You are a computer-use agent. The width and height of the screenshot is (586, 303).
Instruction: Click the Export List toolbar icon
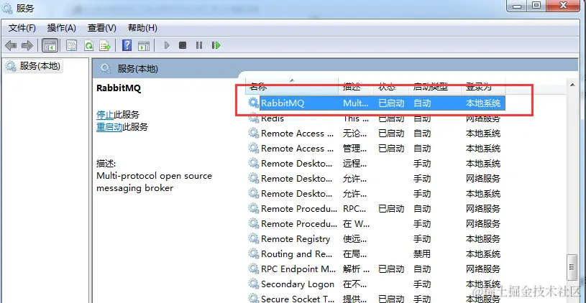coord(105,45)
